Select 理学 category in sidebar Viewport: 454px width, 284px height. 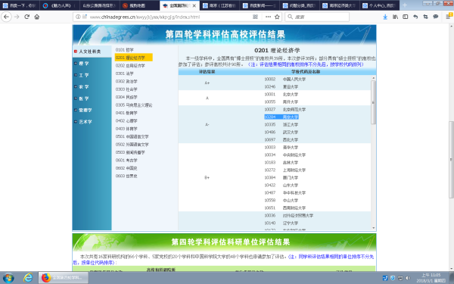click(x=84, y=63)
